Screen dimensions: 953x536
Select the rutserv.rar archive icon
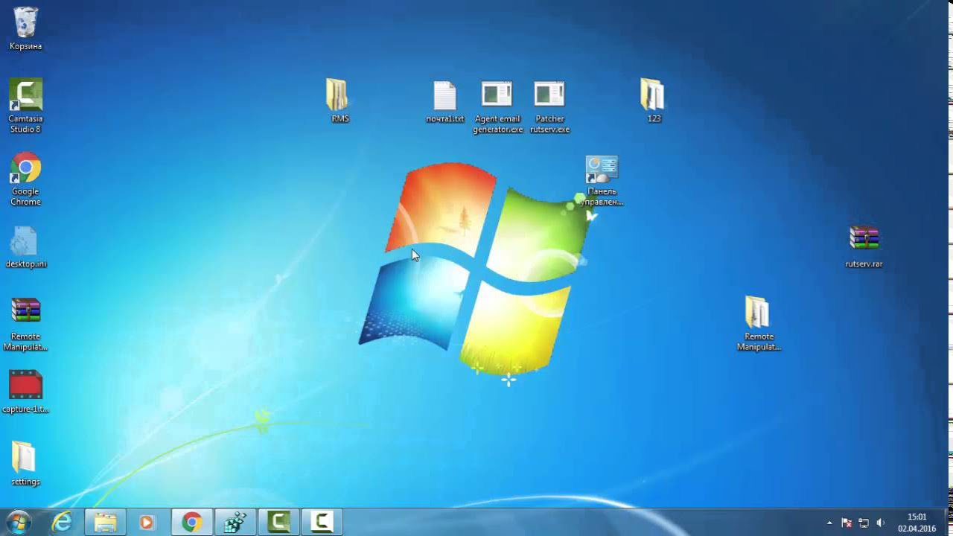864,246
